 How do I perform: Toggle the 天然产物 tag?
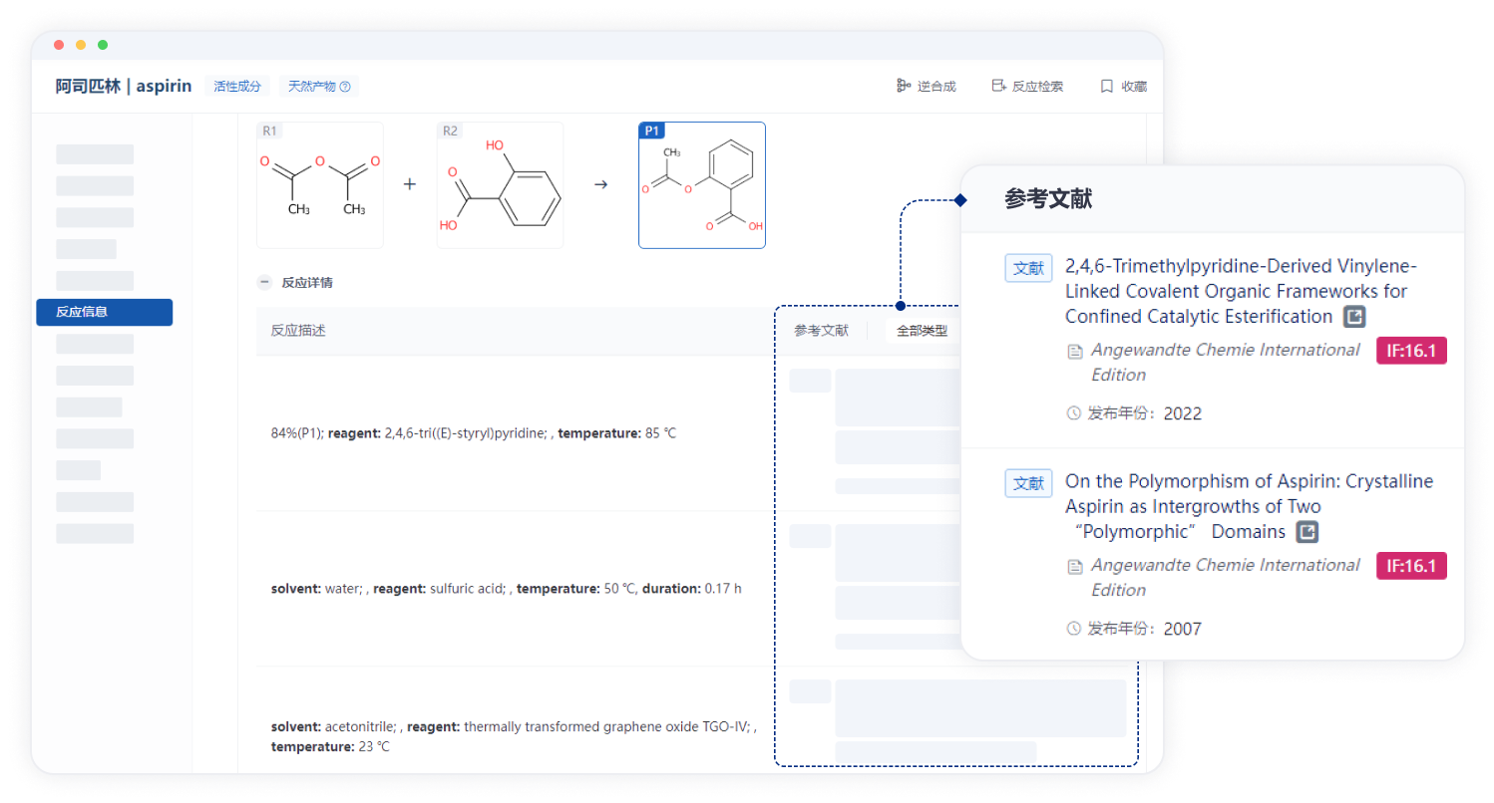click(x=311, y=86)
